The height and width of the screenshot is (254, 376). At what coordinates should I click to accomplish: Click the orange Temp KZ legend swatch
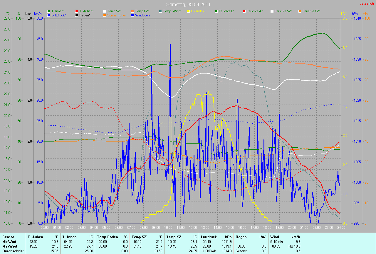click(x=132, y=11)
